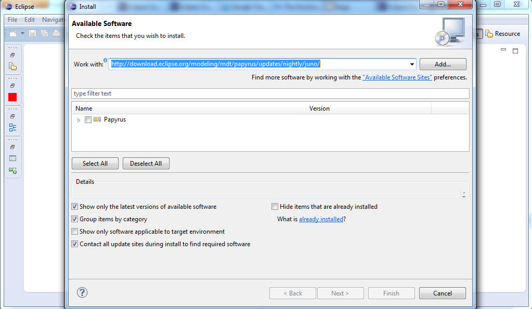Maximize the Install dialog window

click(441, 4)
